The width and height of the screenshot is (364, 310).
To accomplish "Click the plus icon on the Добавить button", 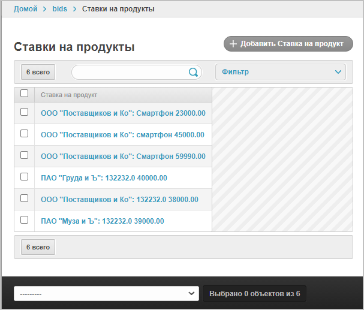I will pos(233,44).
